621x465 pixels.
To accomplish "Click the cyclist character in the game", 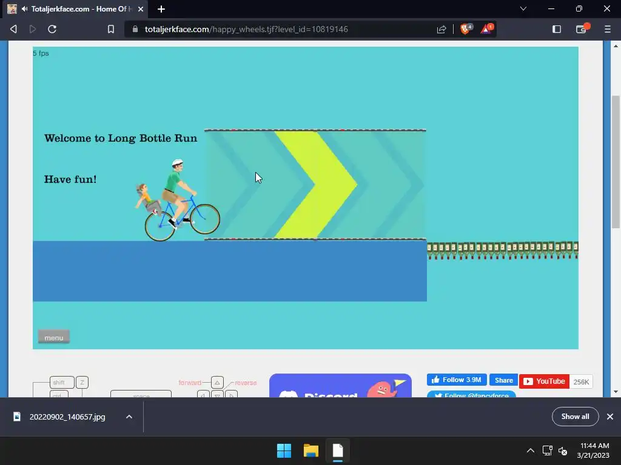I will [x=178, y=200].
